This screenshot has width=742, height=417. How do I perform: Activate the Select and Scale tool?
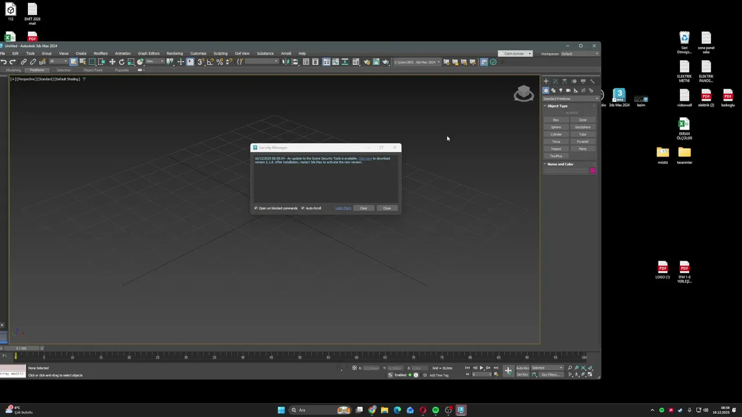tap(131, 61)
